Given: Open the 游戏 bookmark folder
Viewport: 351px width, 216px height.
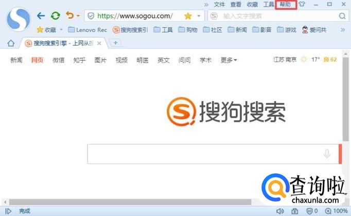Looking at the screenshot, I should point(286,30).
